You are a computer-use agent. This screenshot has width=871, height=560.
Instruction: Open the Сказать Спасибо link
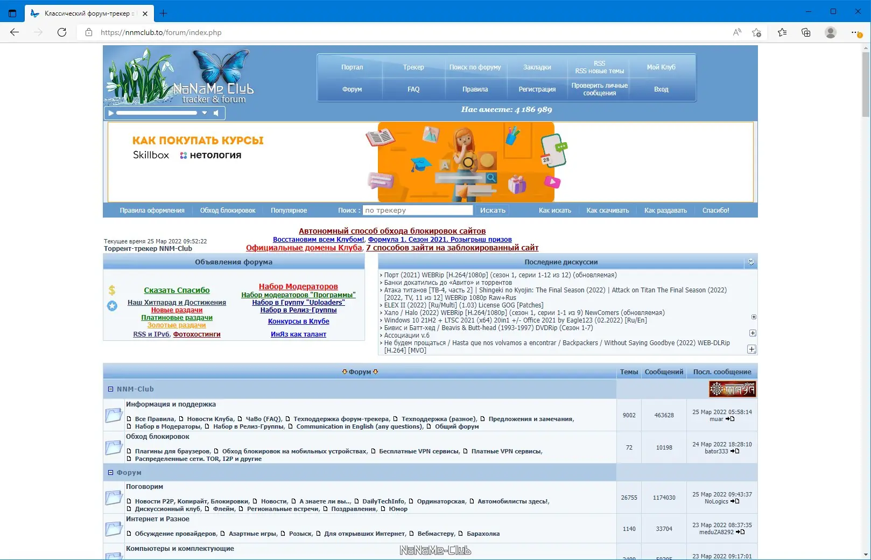(x=177, y=290)
